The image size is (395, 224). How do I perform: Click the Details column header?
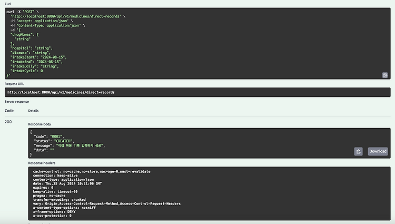click(x=33, y=111)
